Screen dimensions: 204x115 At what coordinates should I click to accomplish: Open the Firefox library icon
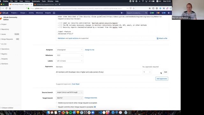pyautogui.click(x=150, y=8)
